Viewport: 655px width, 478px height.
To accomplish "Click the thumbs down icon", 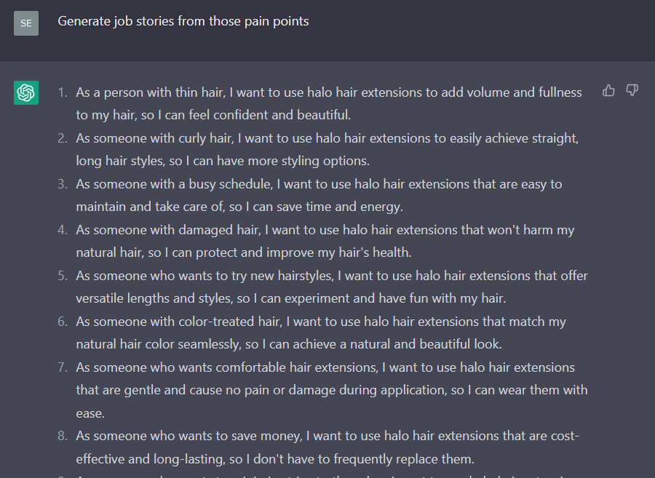I will (x=632, y=90).
